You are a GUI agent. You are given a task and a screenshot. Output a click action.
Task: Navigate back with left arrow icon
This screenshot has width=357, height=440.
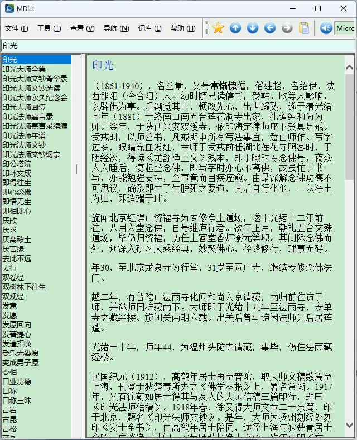coord(270,28)
